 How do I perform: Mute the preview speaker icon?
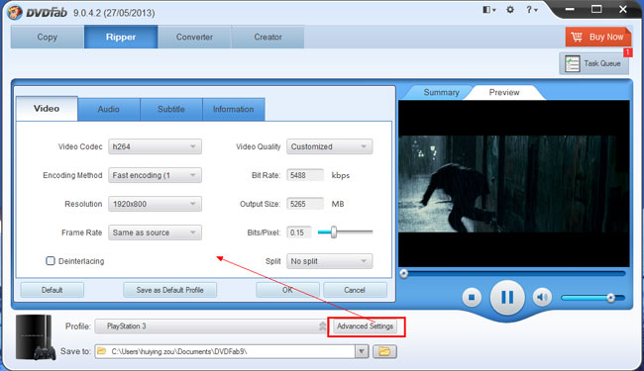pos(542,297)
